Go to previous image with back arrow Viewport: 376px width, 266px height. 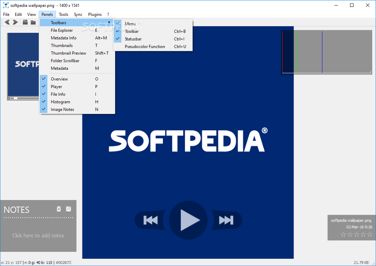click(7, 22)
